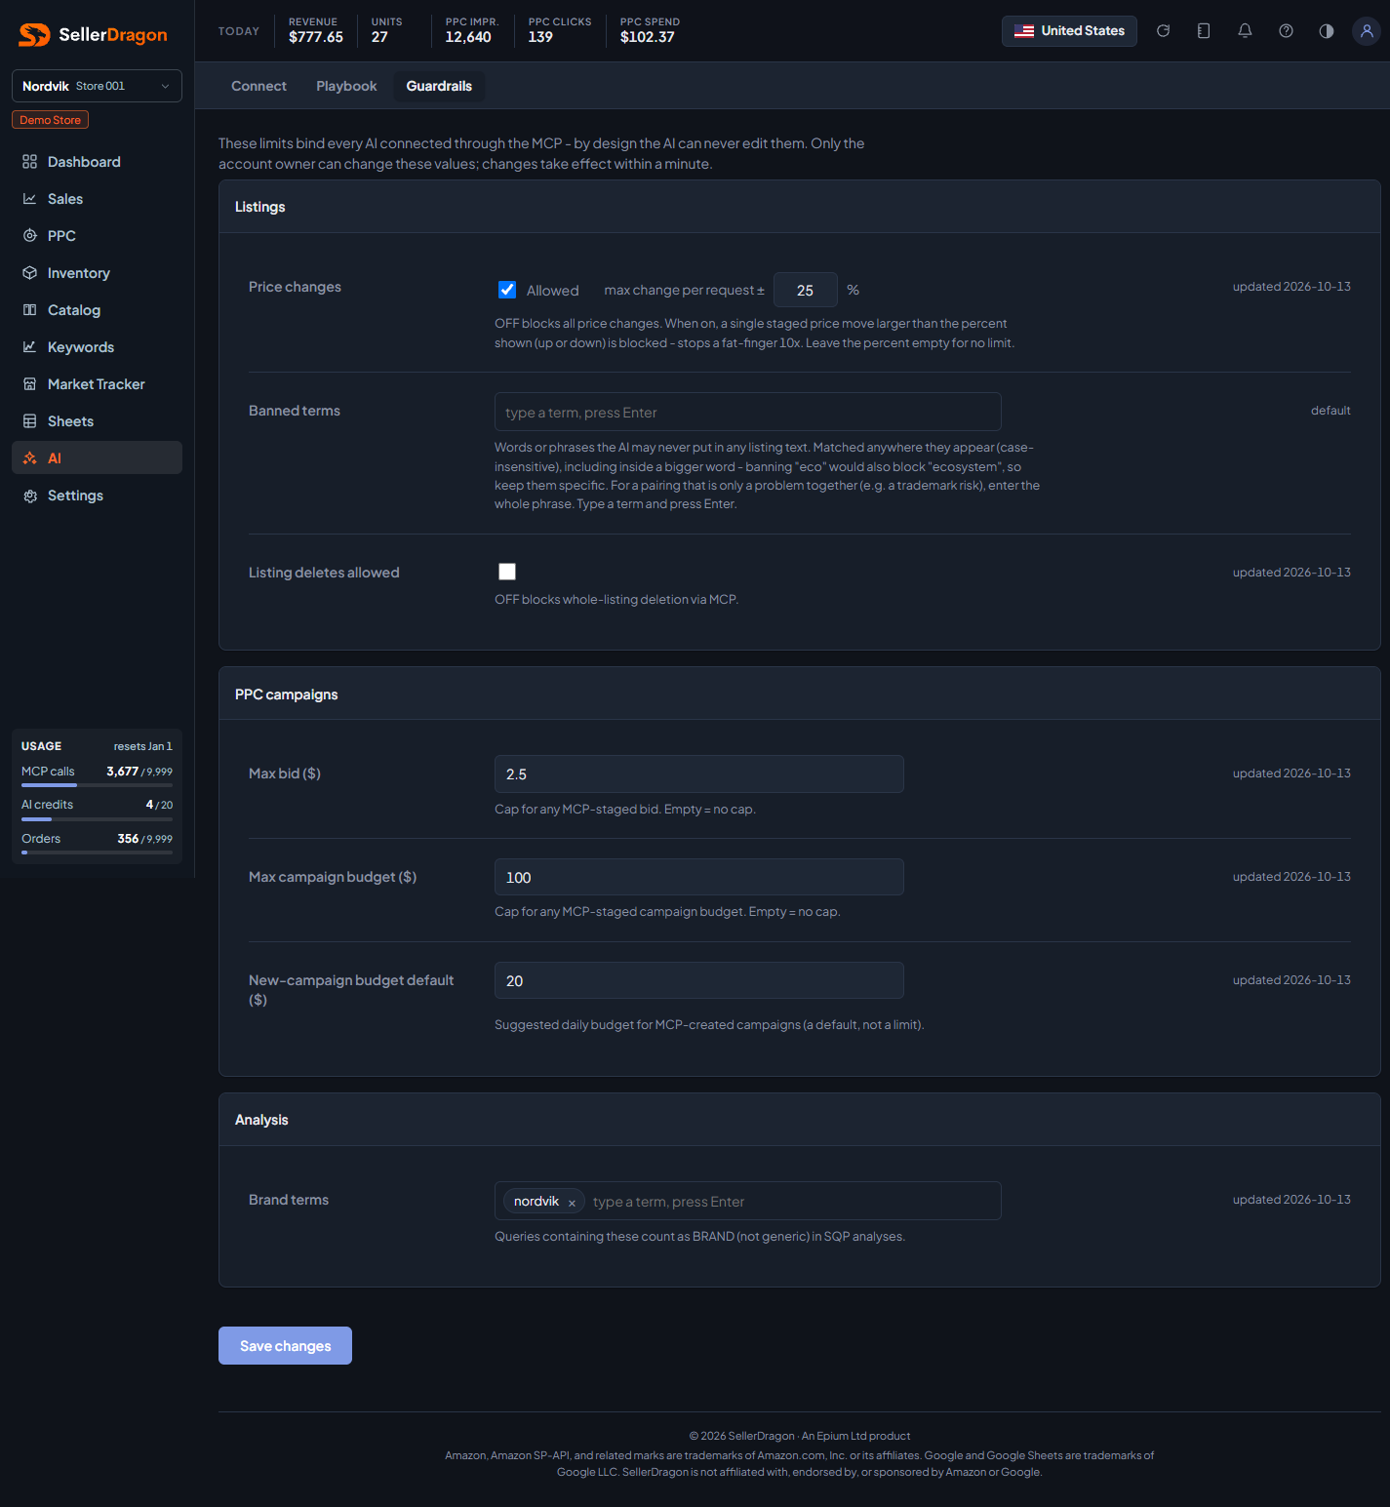Focus the Banned terms input field
1390x1507 pixels.
tap(748, 412)
